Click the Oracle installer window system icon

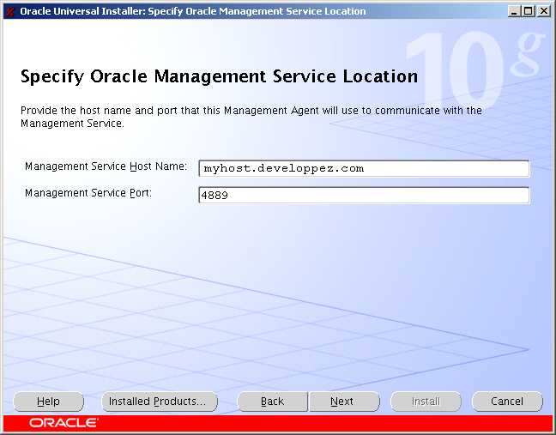(10, 11)
